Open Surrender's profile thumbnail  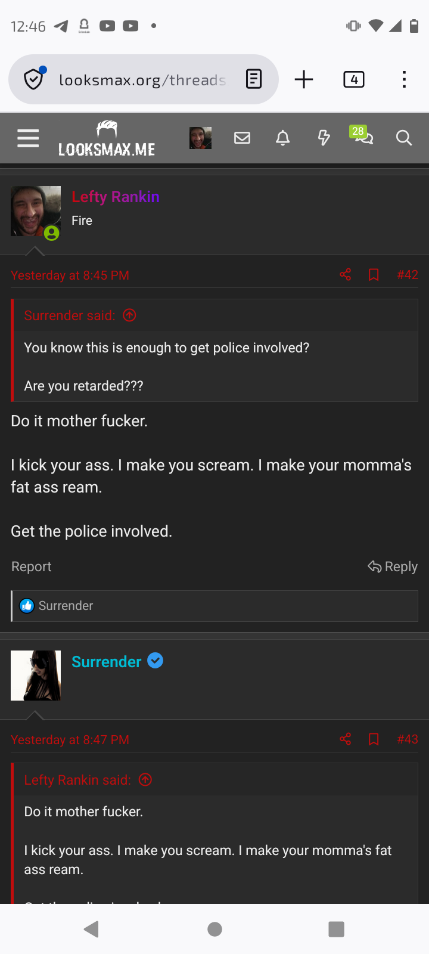tap(35, 675)
